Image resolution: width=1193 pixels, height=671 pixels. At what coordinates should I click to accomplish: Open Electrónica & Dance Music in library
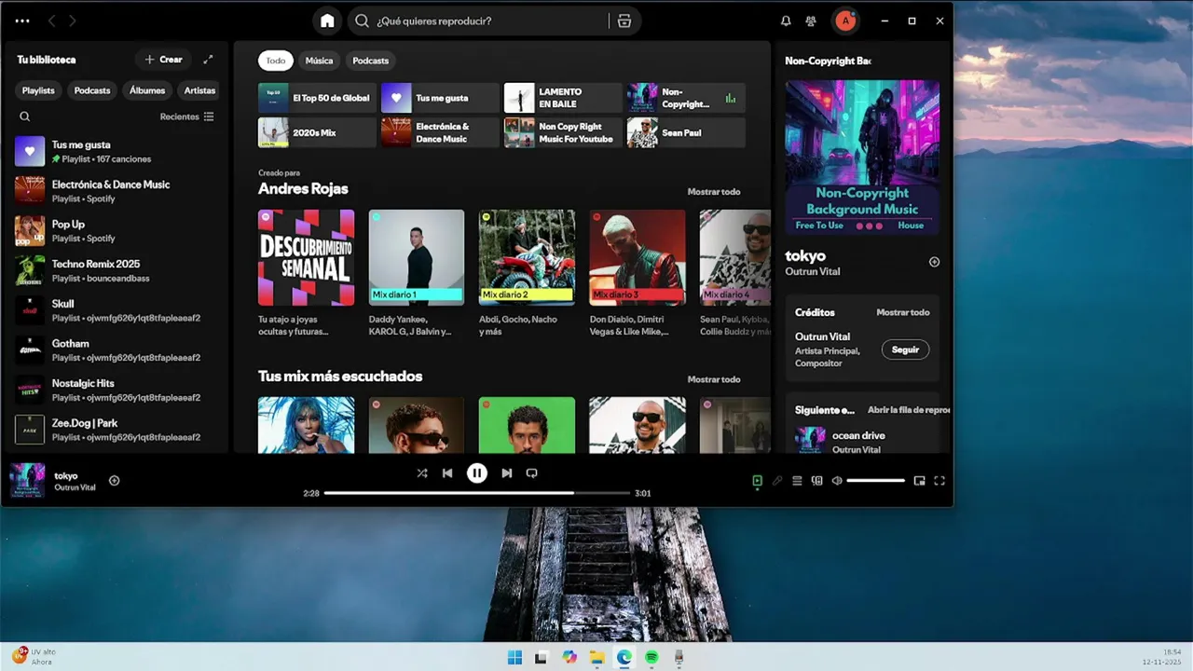pos(117,191)
